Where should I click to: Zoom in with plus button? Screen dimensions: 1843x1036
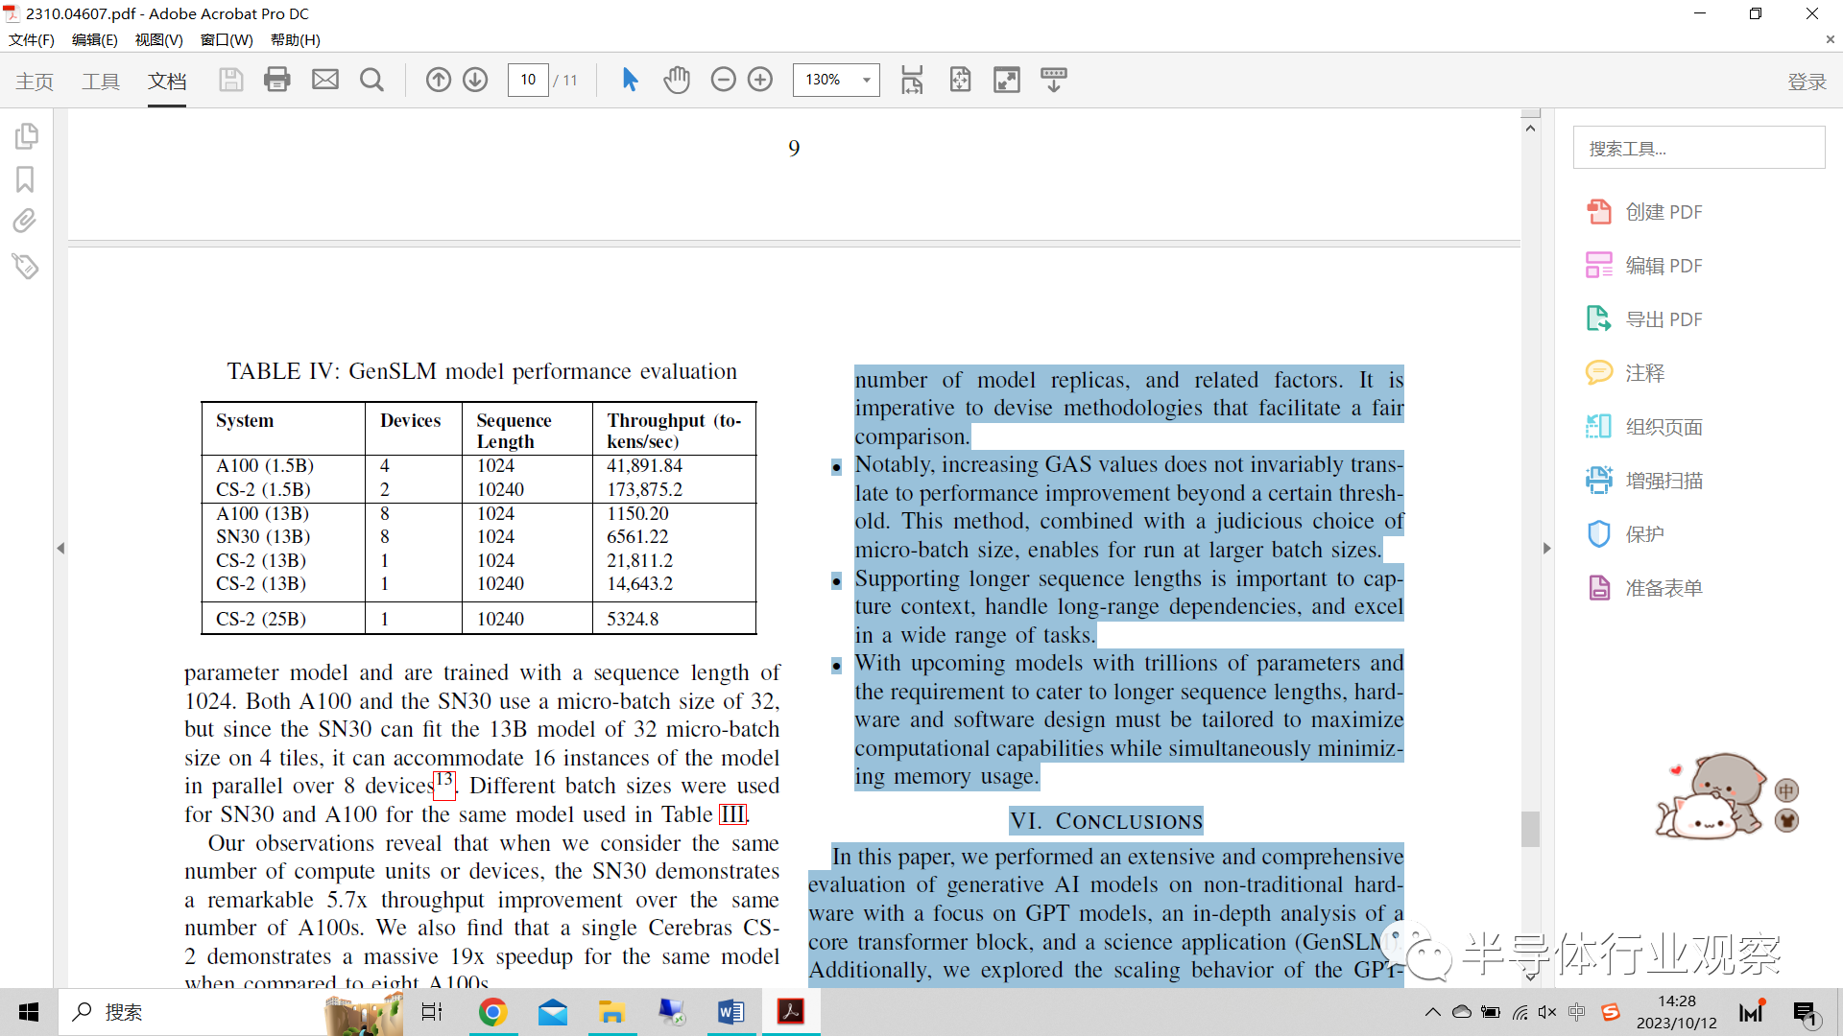(x=760, y=80)
